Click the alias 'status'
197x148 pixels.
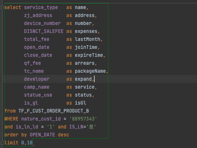(x=83, y=95)
